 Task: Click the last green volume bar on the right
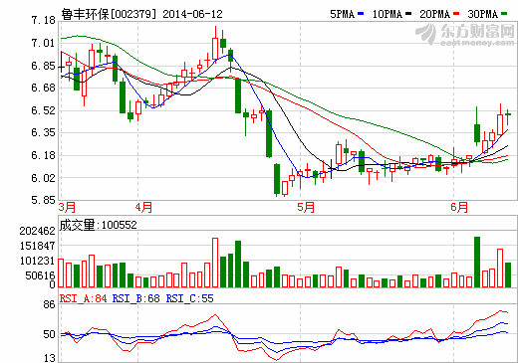(x=508, y=274)
